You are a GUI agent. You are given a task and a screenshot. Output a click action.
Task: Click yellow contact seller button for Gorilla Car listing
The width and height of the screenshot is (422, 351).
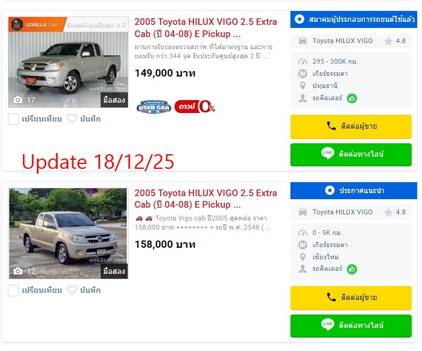click(x=350, y=127)
